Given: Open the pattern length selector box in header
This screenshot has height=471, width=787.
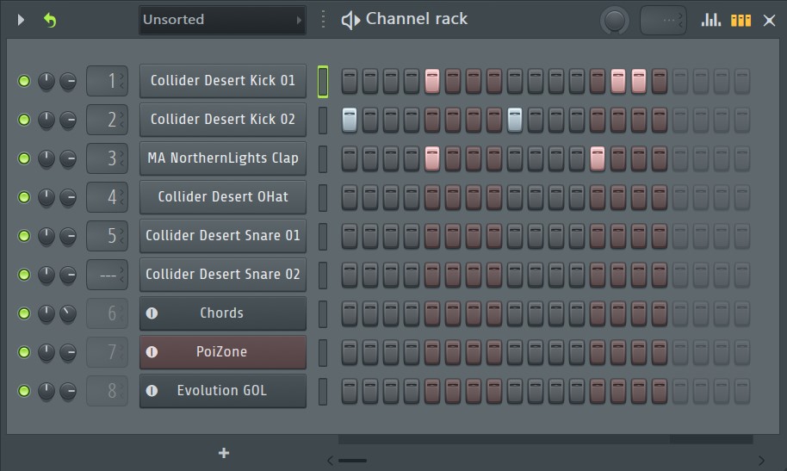Looking at the screenshot, I should tap(662, 20).
